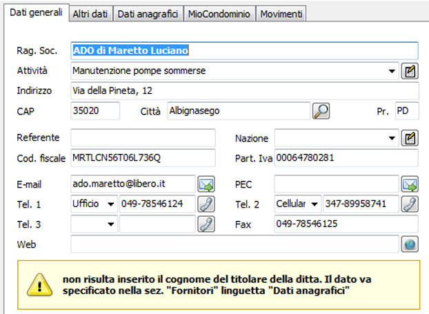Switch to the Dati generali tab

(36, 12)
